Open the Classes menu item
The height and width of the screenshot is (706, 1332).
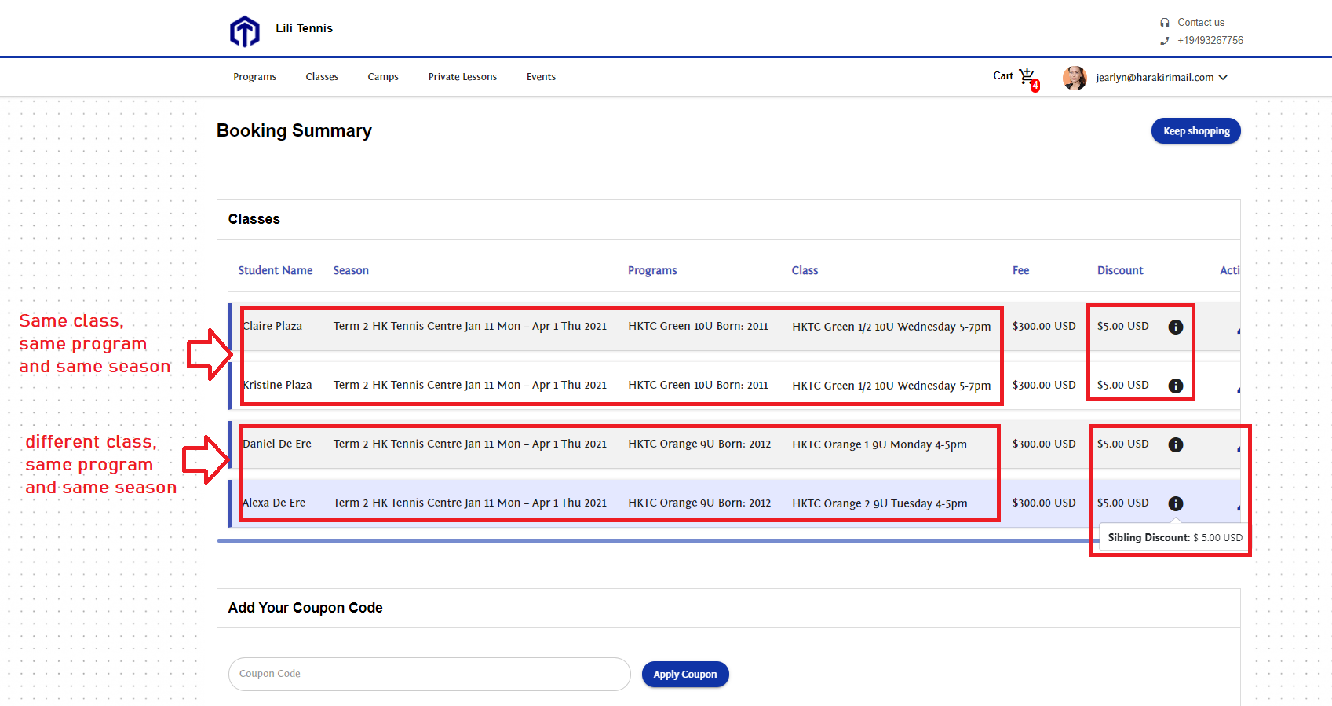coord(322,77)
